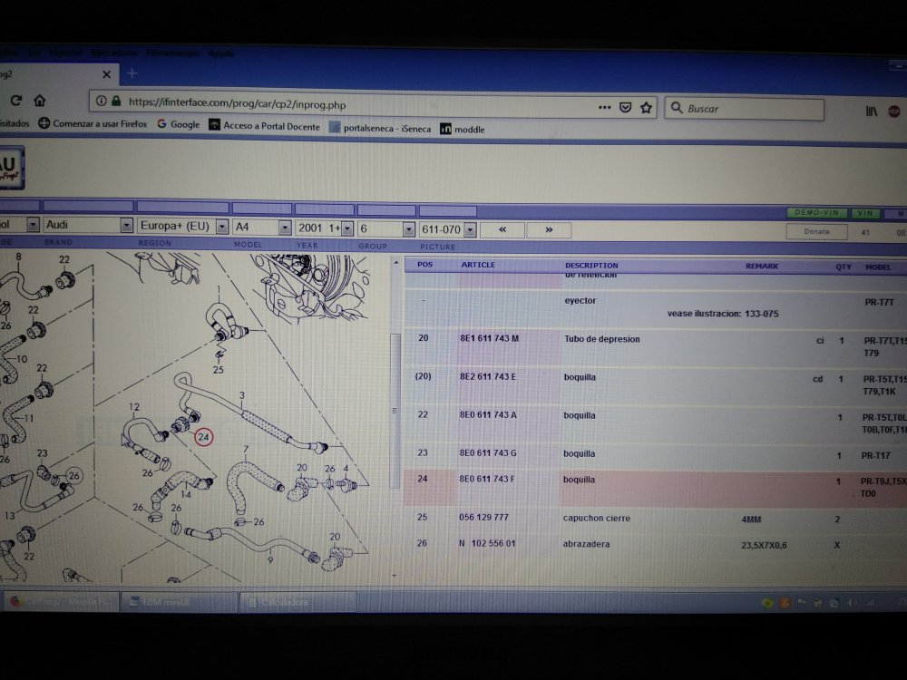Open the Comenzar a usar Firefox bookmark

point(93,123)
